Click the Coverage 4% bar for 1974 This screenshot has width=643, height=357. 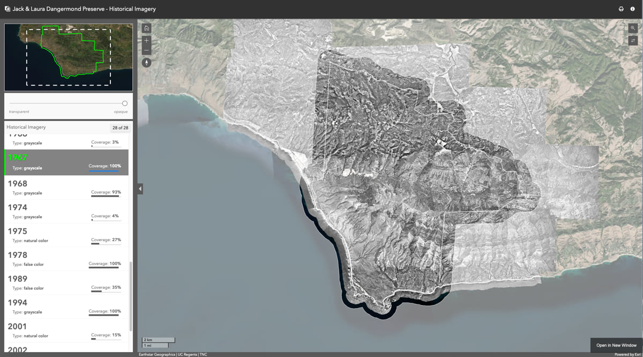106,220
